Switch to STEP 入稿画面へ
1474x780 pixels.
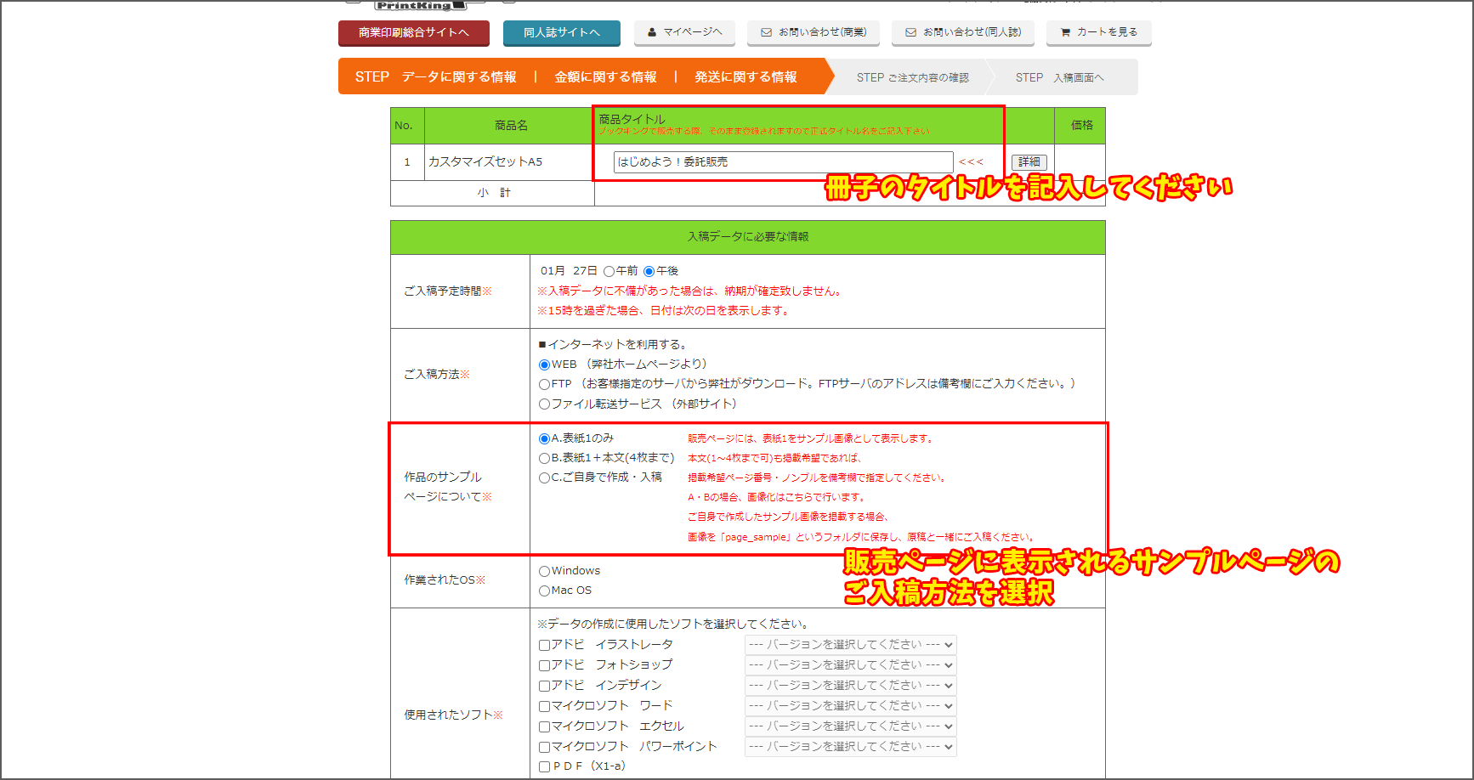click(1059, 76)
